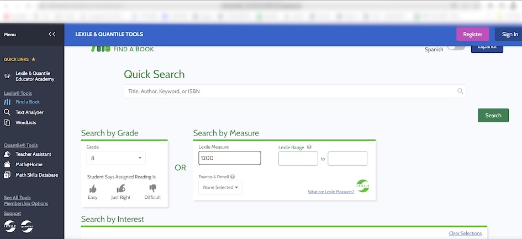This screenshot has width=522, height=239.
Task: Click the Lexile Measure field containing 1200
Action: [x=230, y=158]
